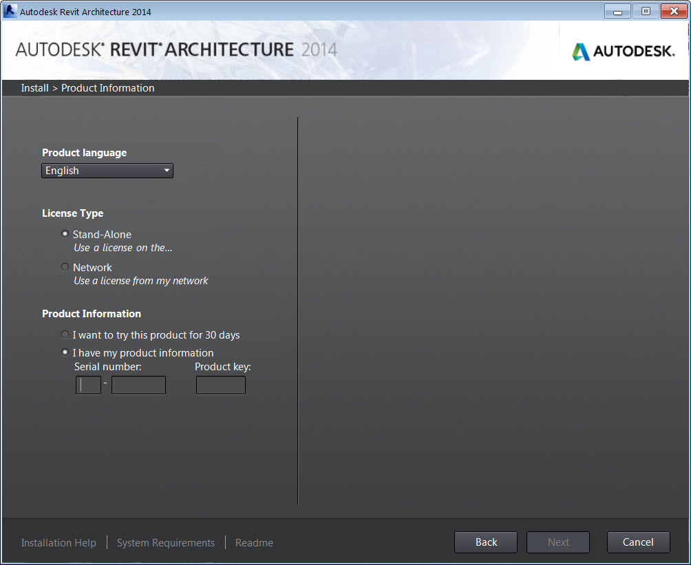The width and height of the screenshot is (691, 565).
Task: Choose the 30-day trial option
Action: click(x=65, y=334)
